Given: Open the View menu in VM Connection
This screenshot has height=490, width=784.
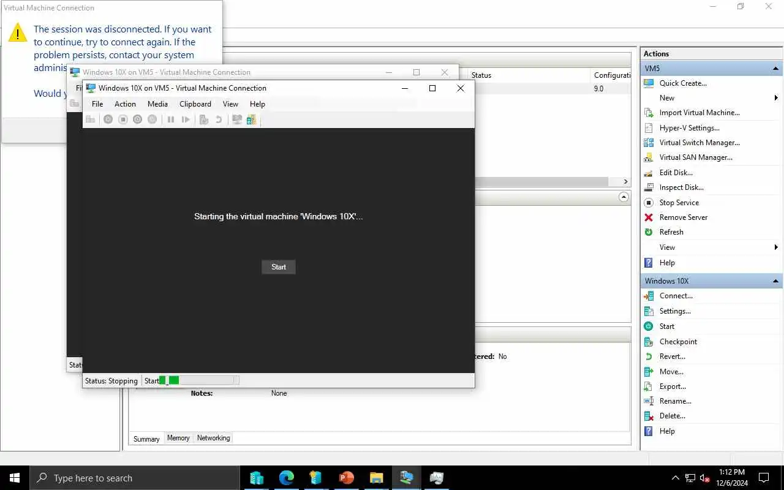Looking at the screenshot, I should (230, 104).
